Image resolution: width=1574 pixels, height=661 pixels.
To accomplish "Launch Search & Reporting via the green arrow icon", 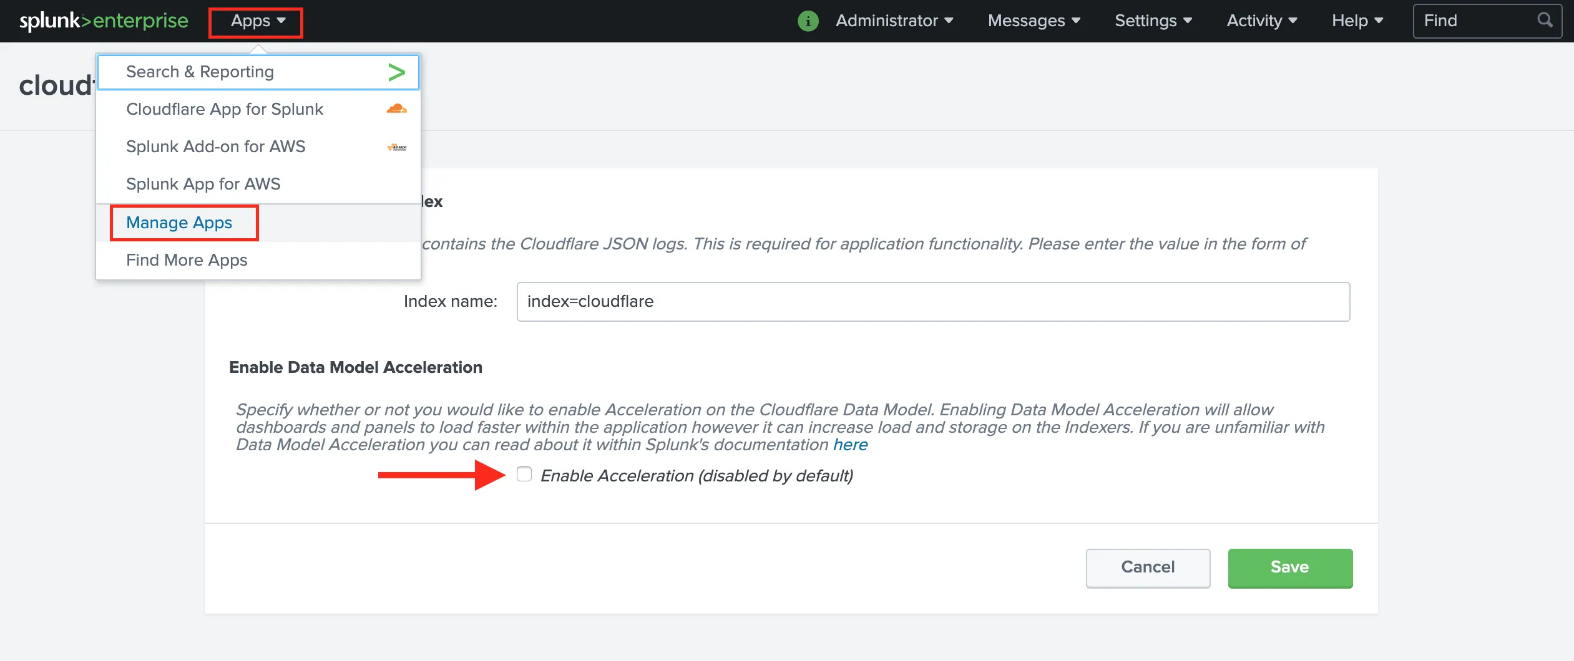I will coord(397,72).
